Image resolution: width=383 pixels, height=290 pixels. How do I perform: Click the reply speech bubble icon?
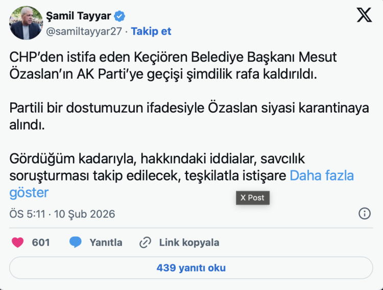pos(76,242)
